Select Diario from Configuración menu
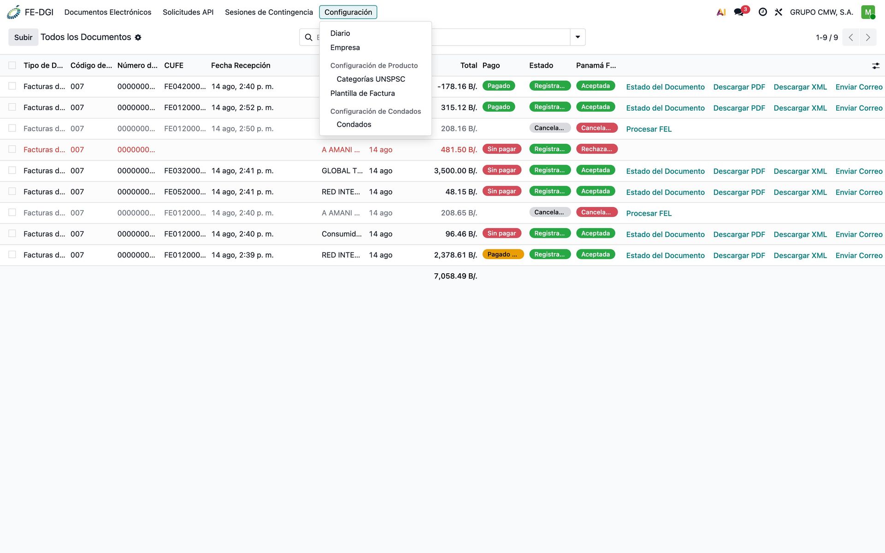885x553 pixels. [340, 33]
